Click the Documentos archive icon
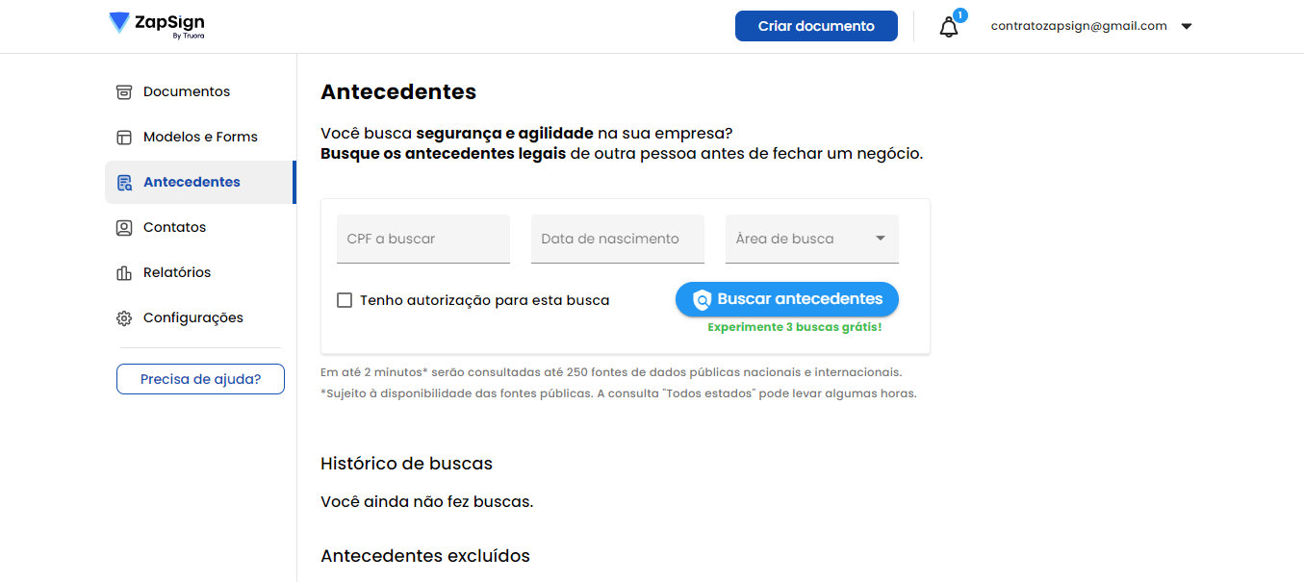This screenshot has width=1304, height=582. click(123, 92)
